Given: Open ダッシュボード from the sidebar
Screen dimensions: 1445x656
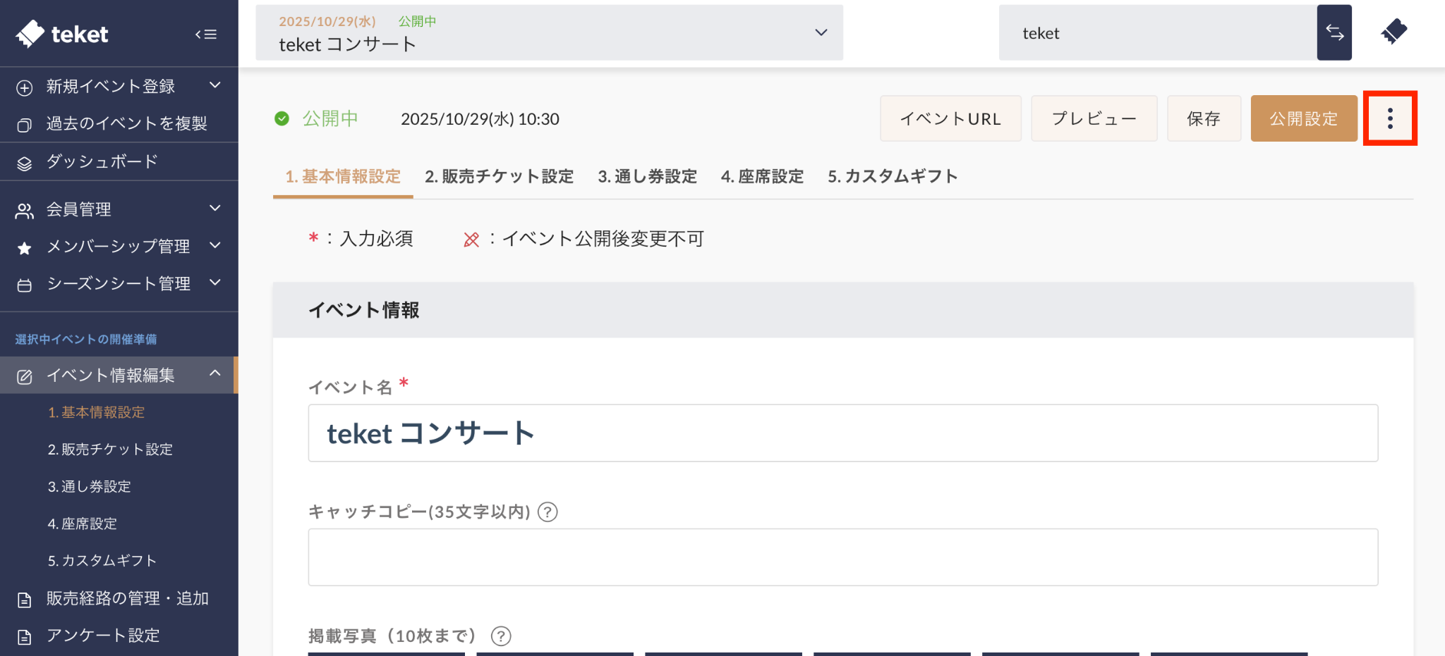Looking at the screenshot, I should point(102,161).
